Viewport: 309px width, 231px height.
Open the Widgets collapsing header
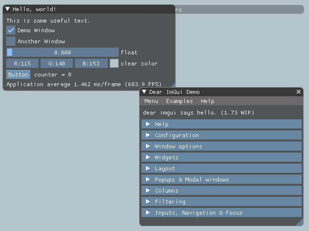[x=221, y=157]
